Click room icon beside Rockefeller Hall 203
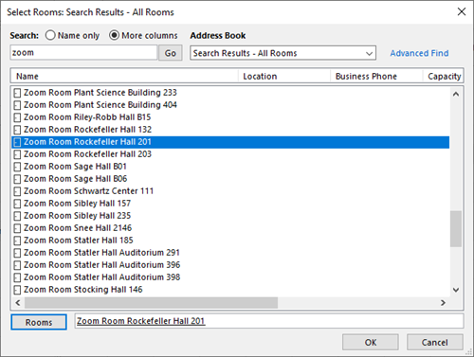This screenshot has width=474, height=357. (x=17, y=154)
